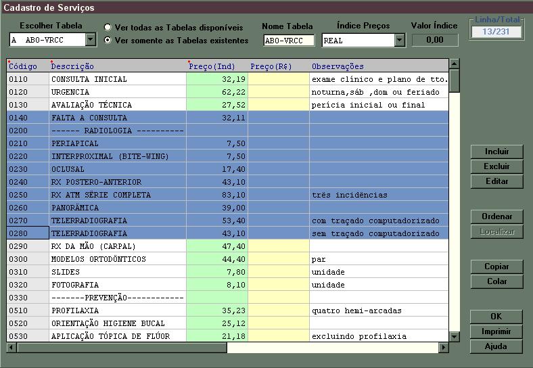Click code cell 0270
The height and width of the screenshot is (368, 533).
pos(28,221)
